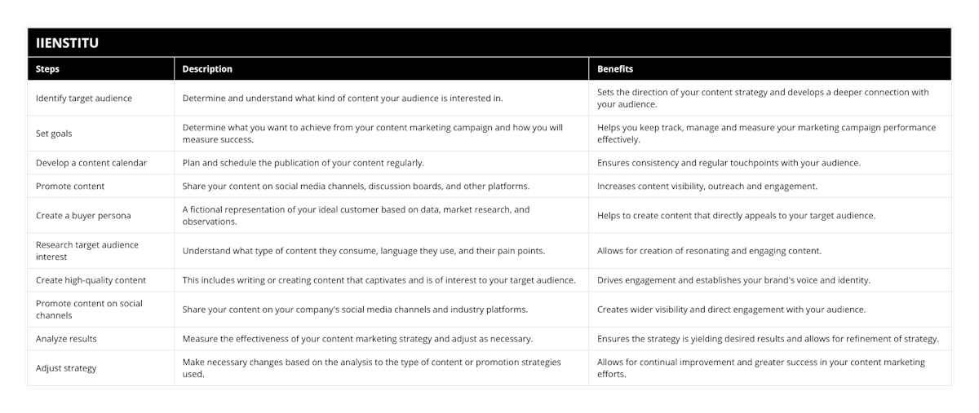Select 'Create high-quality content' step cell
This screenshot has width=979, height=413.
point(91,280)
